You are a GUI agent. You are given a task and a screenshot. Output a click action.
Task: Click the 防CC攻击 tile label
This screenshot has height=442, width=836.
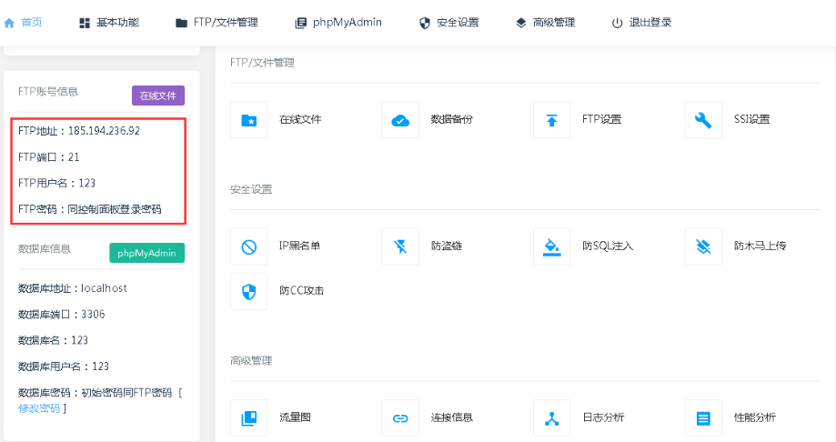(302, 291)
